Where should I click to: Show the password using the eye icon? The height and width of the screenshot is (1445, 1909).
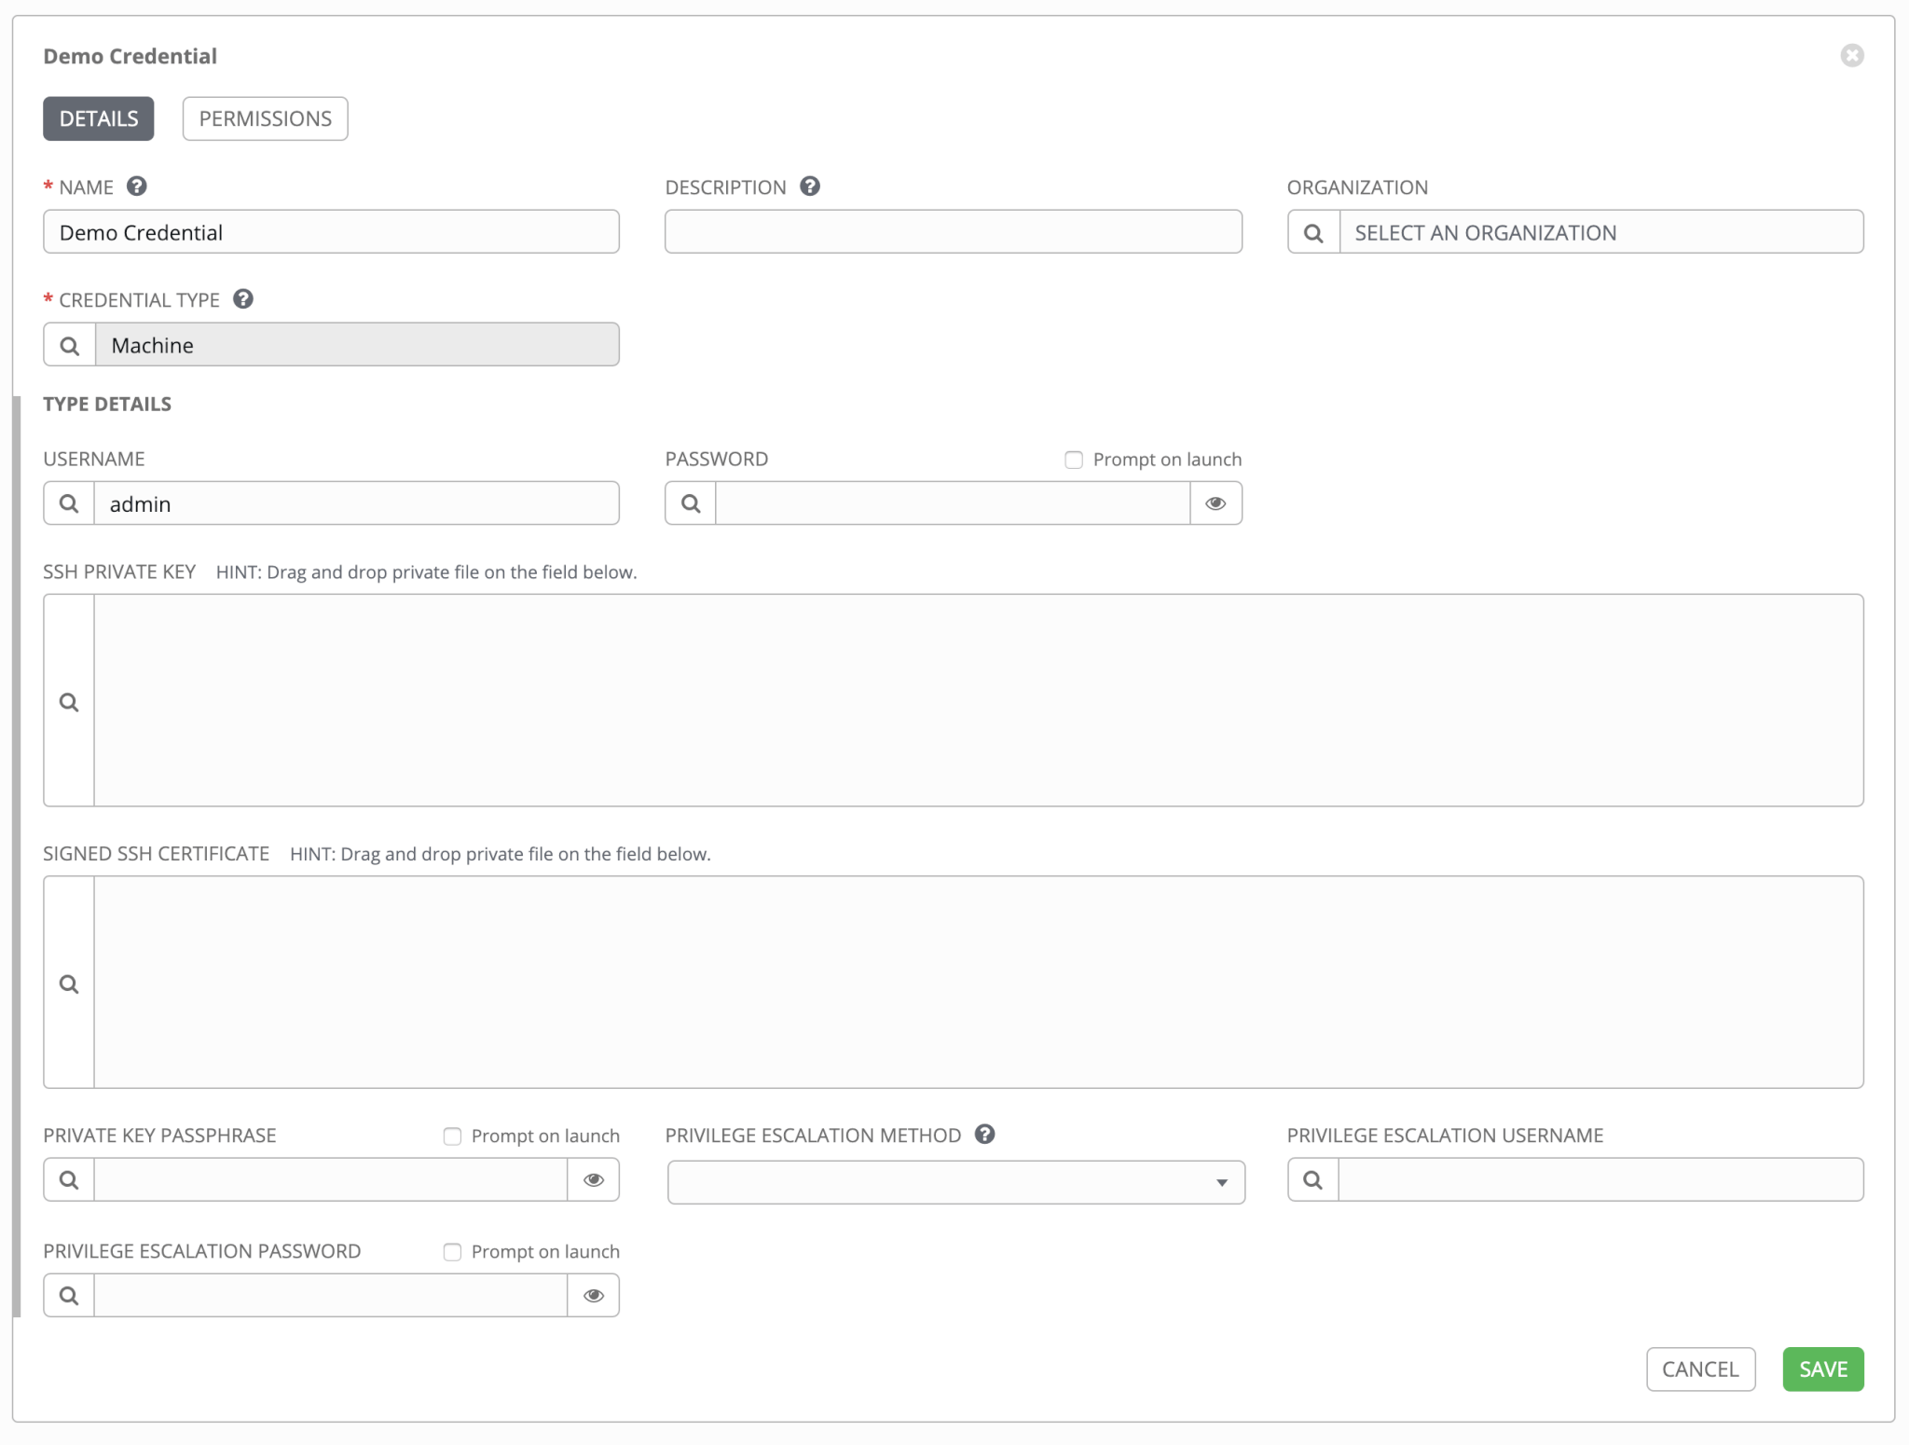pyautogui.click(x=1215, y=503)
